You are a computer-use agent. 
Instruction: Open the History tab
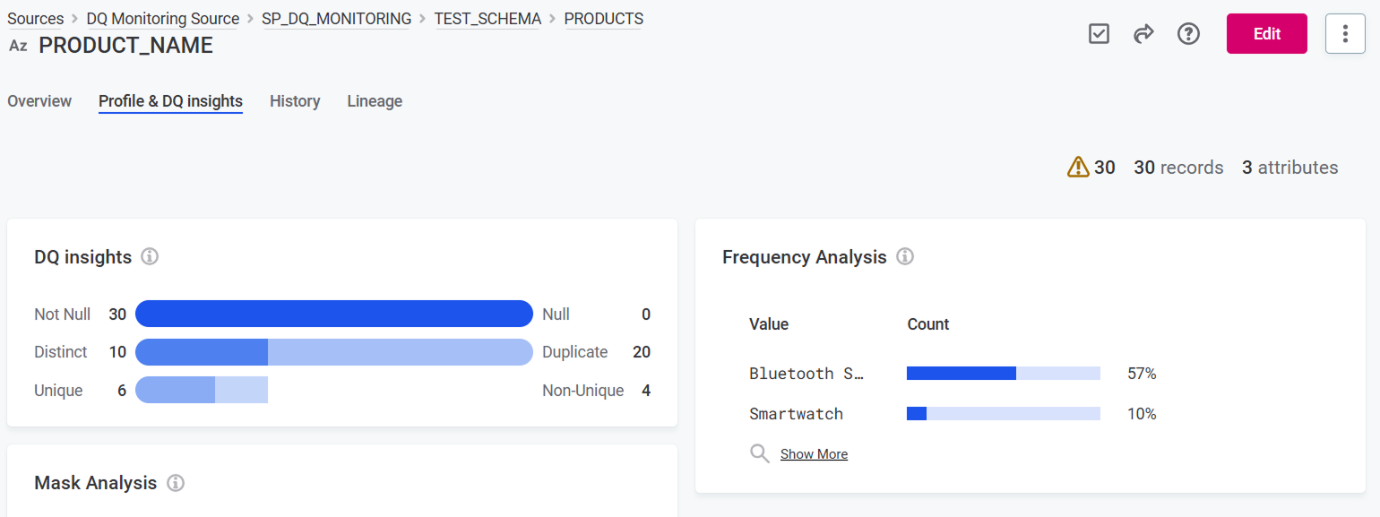(x=295, y=101)
